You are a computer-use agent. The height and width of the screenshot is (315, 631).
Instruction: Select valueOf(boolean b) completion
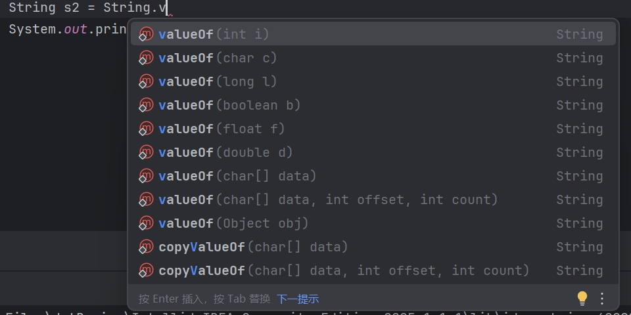[373, 105]
